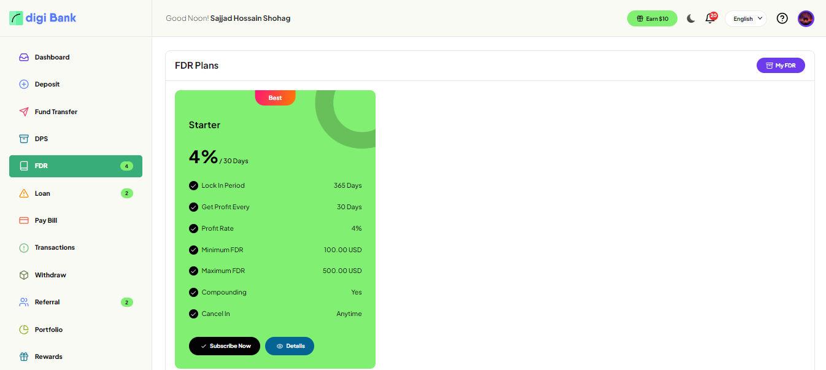This screenshot has width=826, height=370.
Task: Click the Portfolio pie chart icon
Action: click(x=24, y=330)
